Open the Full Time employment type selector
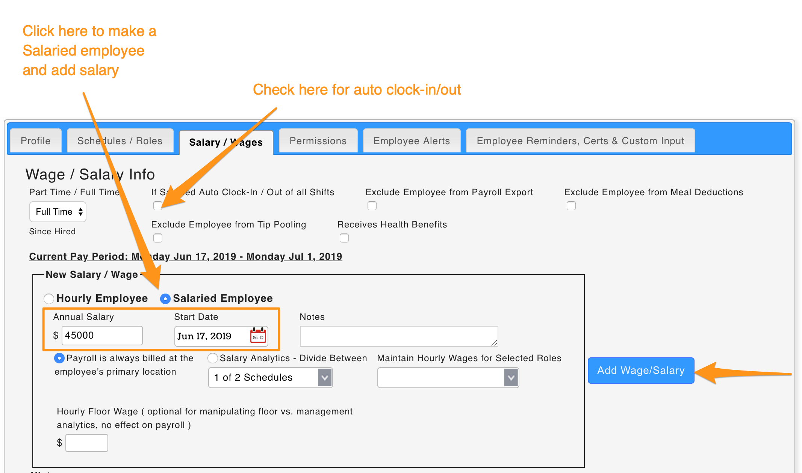 tap(58, 212)
